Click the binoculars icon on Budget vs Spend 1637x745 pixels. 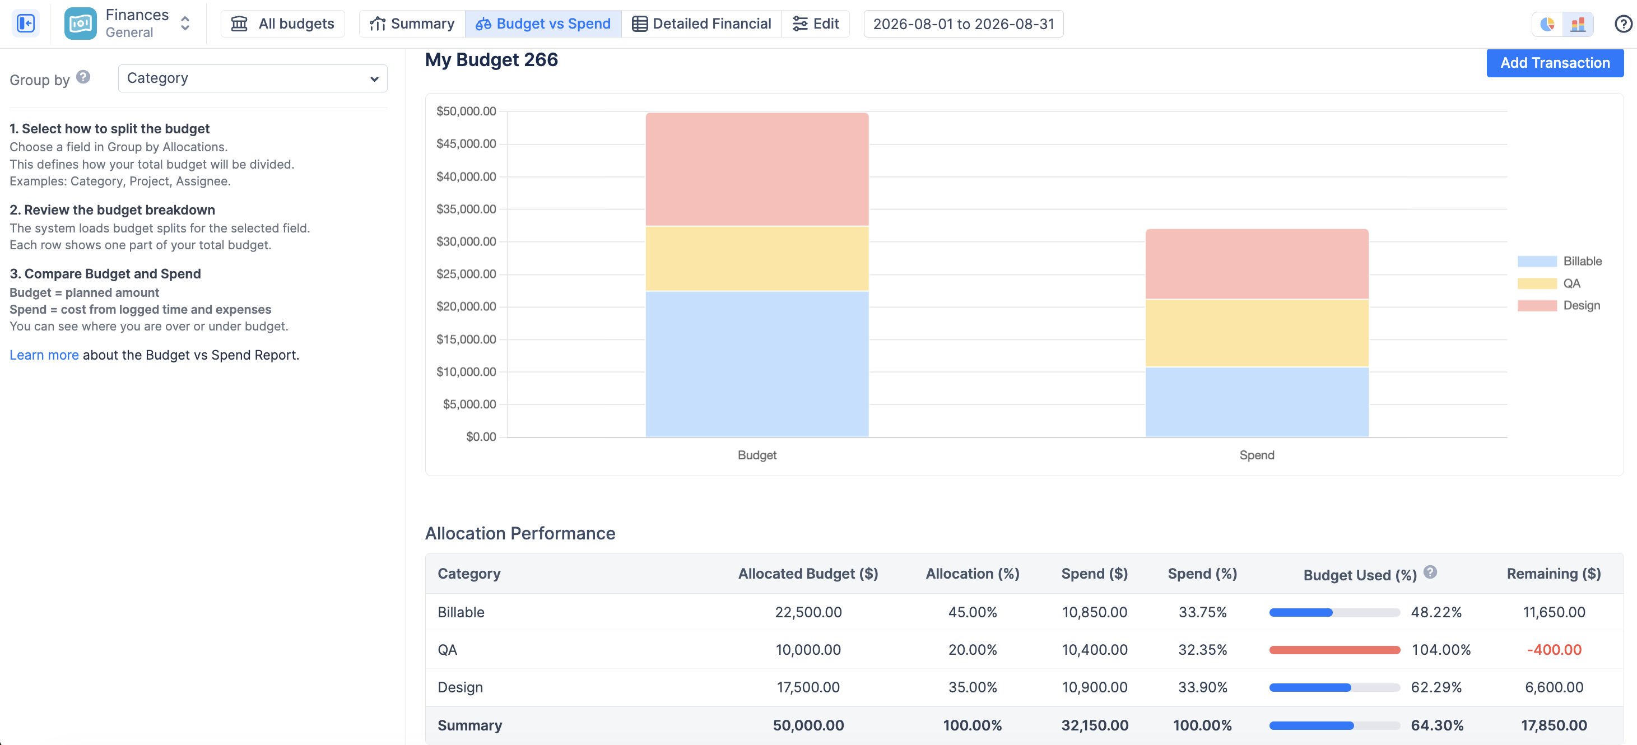click(x=483, y=24)
